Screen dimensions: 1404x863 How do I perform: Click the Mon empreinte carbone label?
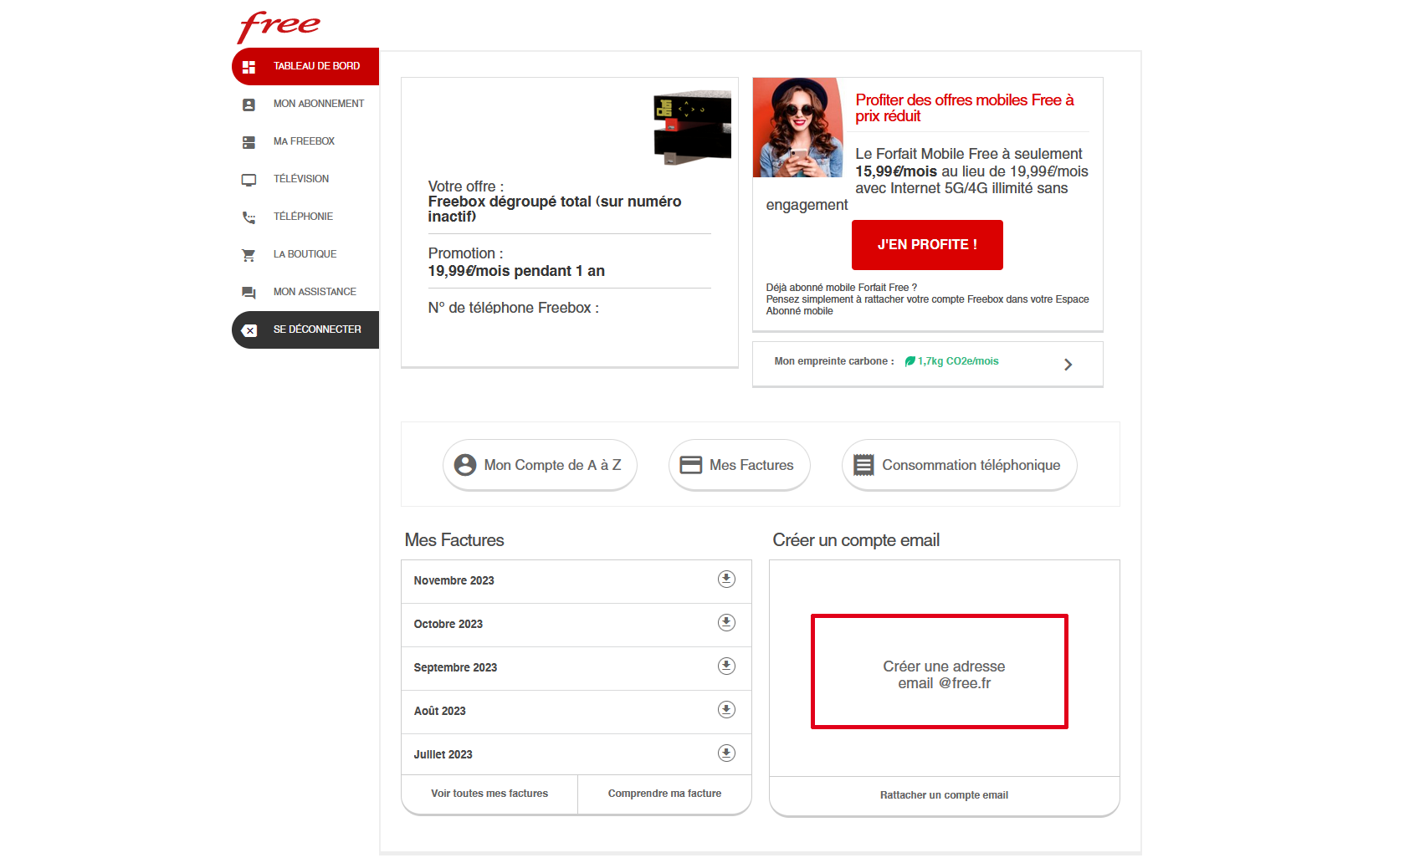[x=833, y=361]
